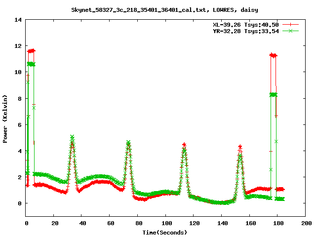
Task: Click the y-axis tick label 14
Action: pyautogui.click(x=18, y=20)
